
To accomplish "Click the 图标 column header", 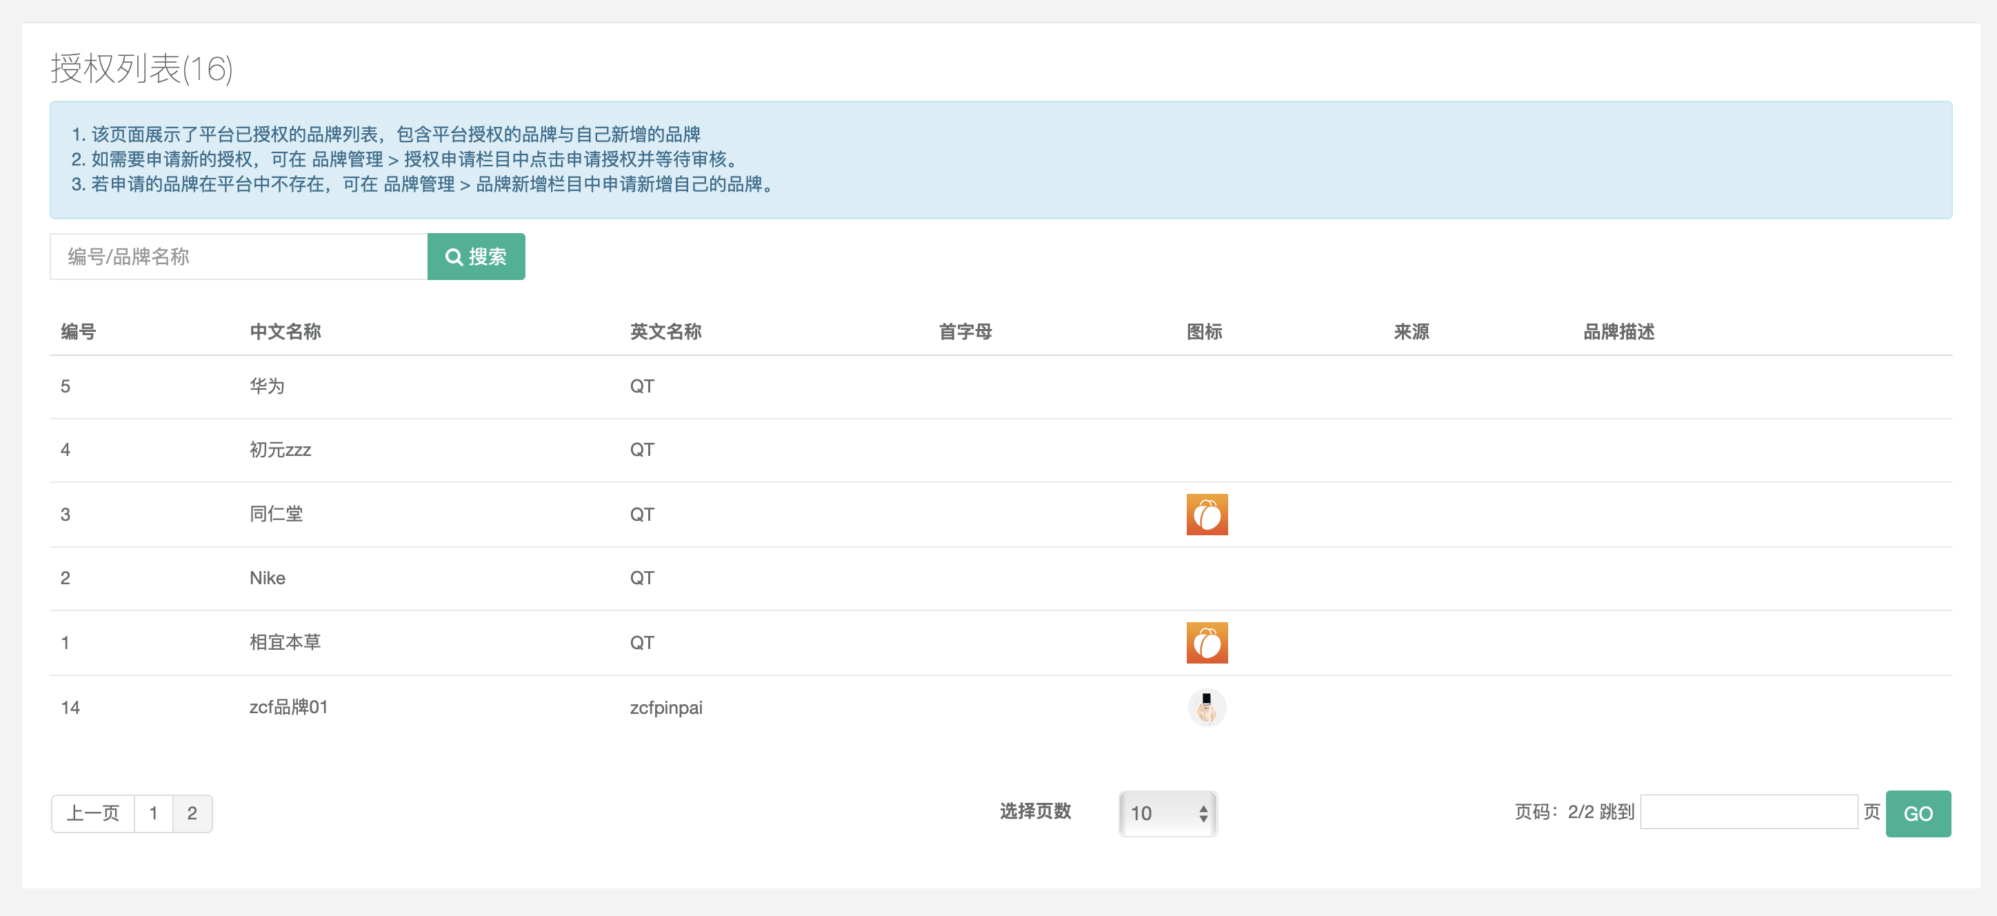I will 1204,332.
